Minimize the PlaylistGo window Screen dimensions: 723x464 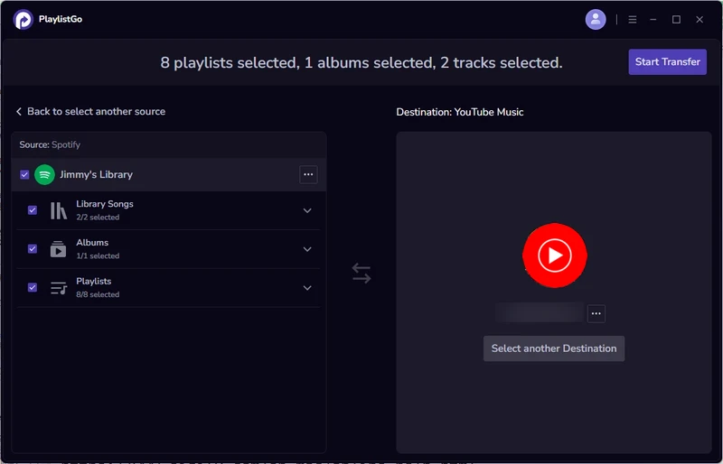tap(653, 19)
